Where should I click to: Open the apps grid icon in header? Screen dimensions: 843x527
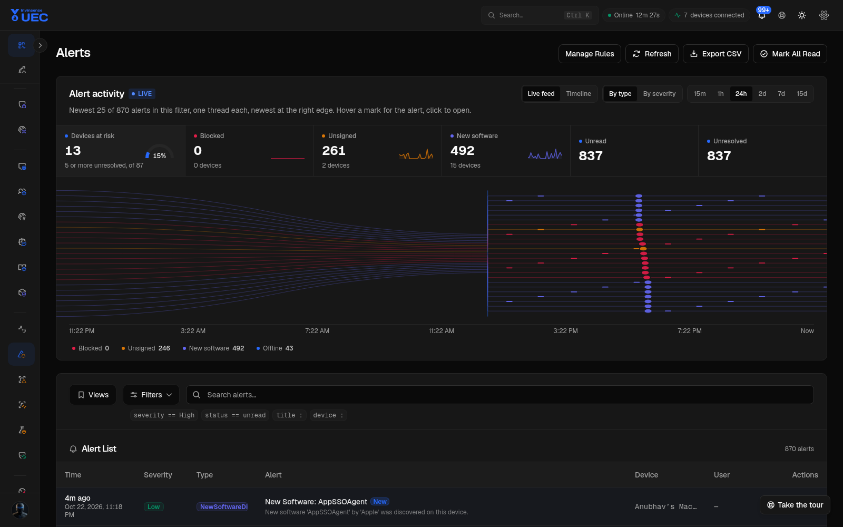824,15
